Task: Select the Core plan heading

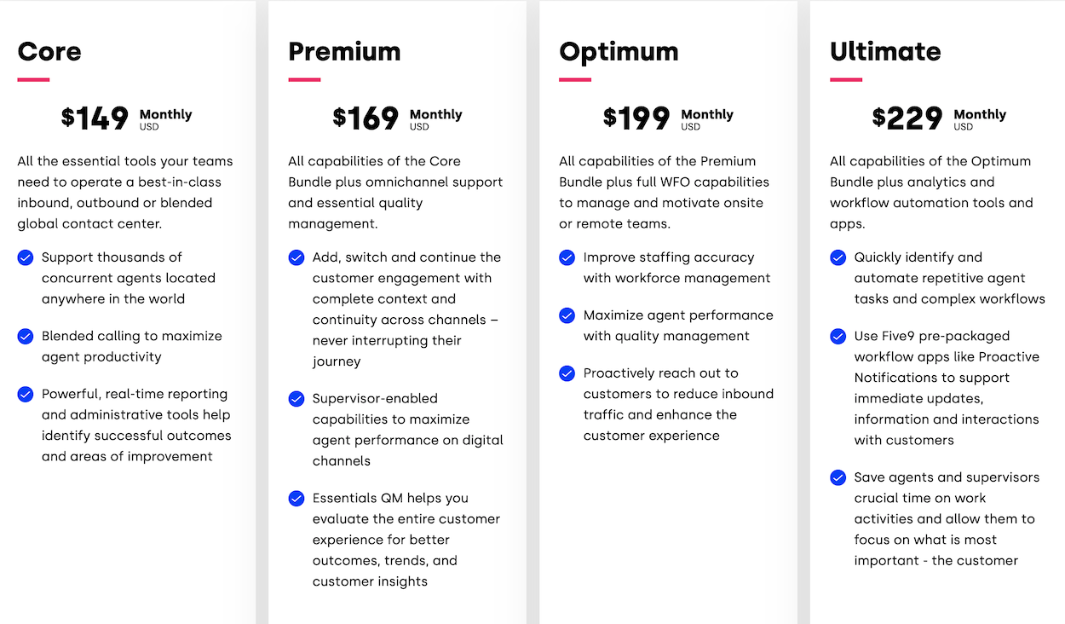Action: pyautogui.click(x=49, y=51)
